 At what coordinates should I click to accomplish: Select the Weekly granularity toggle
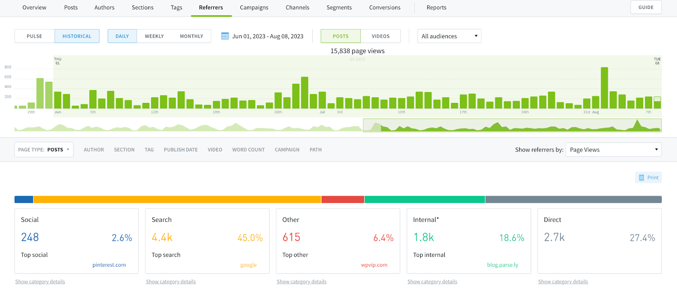154,36
